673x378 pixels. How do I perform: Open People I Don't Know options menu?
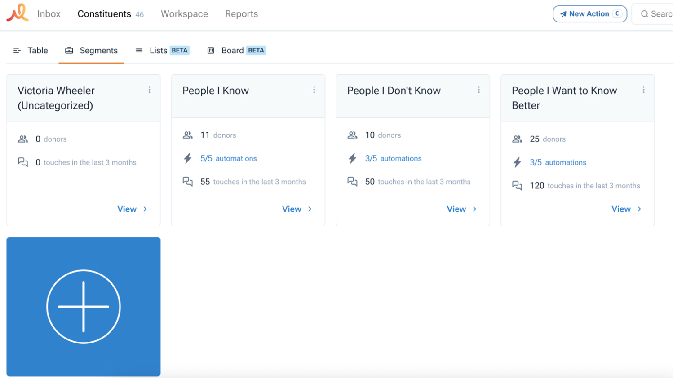click(479, 90)
